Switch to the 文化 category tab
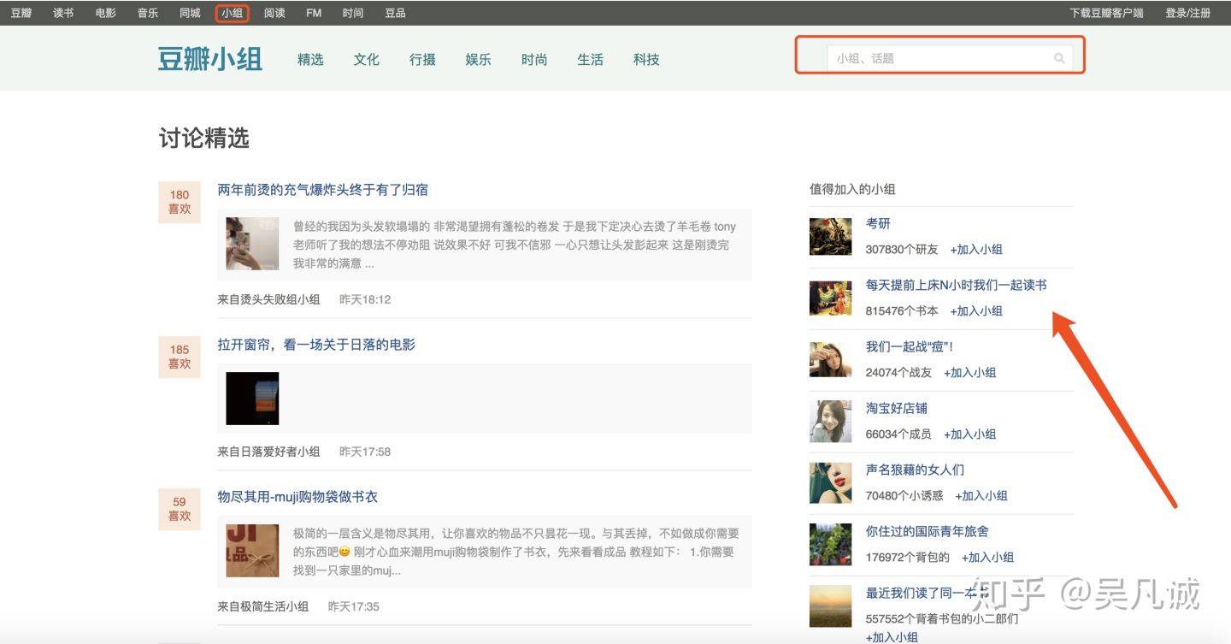 pos(366,59)
